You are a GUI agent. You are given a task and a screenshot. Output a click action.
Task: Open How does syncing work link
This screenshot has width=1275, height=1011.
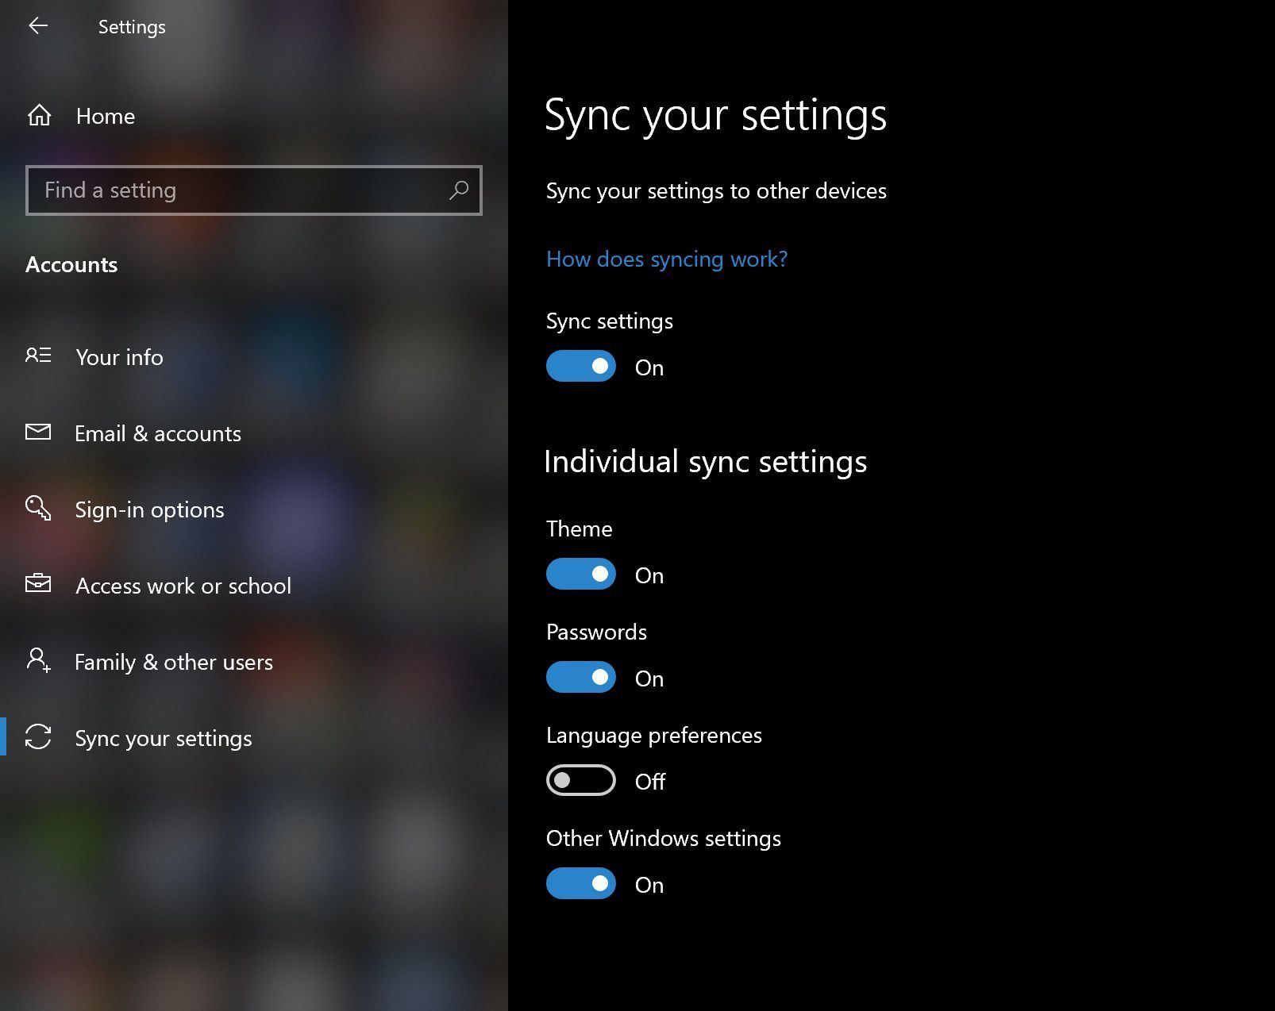click(666, 259)
